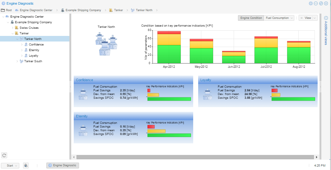Click the Confidence panel ship icon

[x=83, y=94]
